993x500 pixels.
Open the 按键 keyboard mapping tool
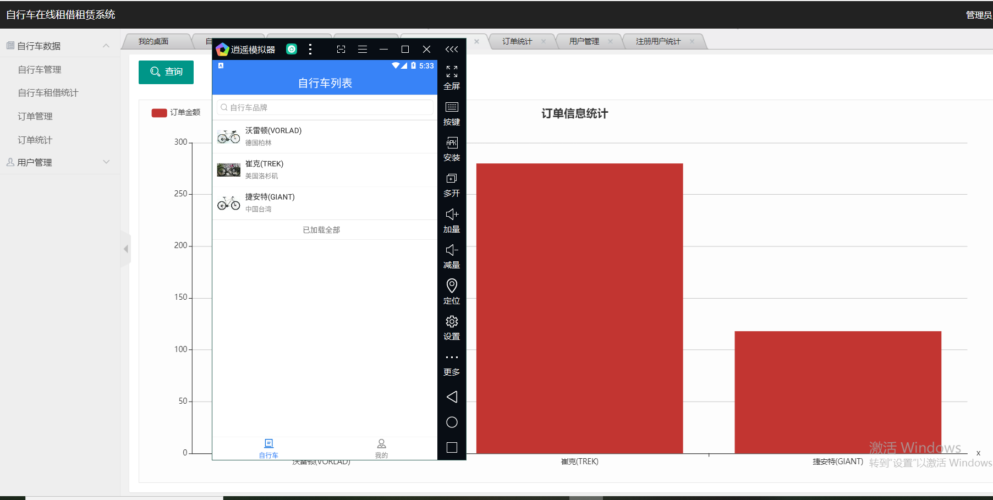(452, 107)
